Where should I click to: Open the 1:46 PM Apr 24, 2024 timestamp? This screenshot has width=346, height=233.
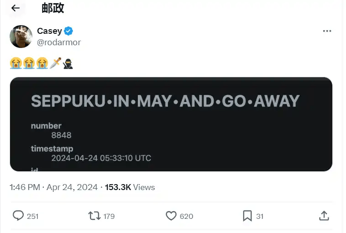pyautogui.click(x=54, y=187)
